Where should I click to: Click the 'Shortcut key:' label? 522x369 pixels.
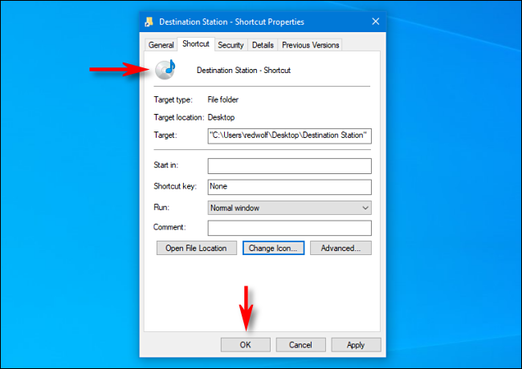point(175,186)
